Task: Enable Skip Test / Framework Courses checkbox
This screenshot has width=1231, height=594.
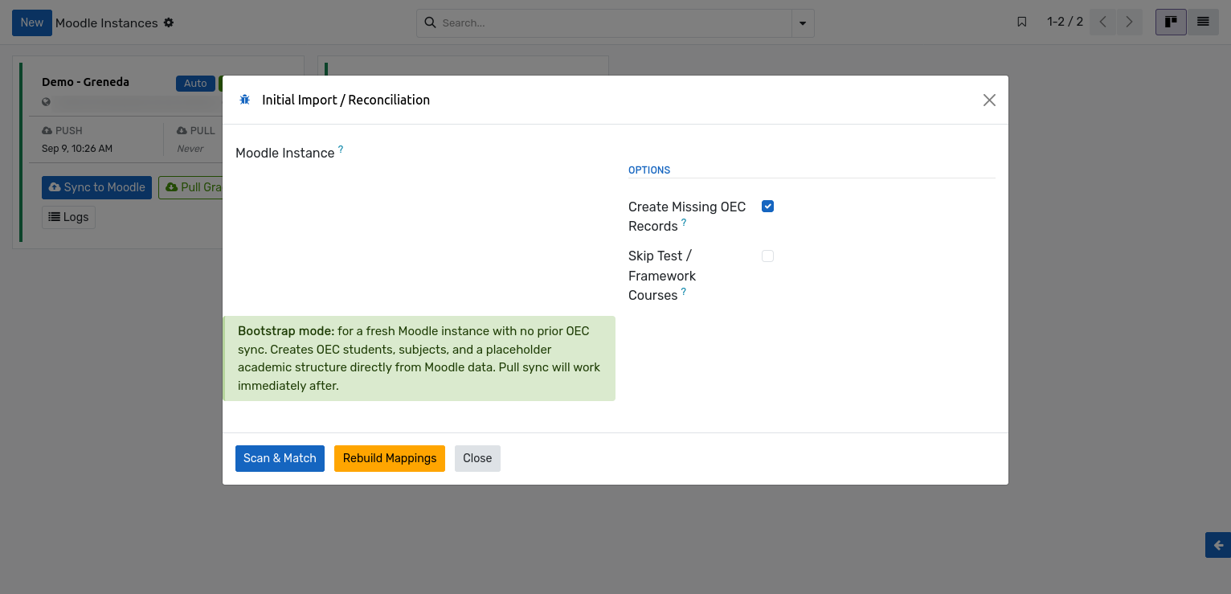Action: click(x=767, y=256)
